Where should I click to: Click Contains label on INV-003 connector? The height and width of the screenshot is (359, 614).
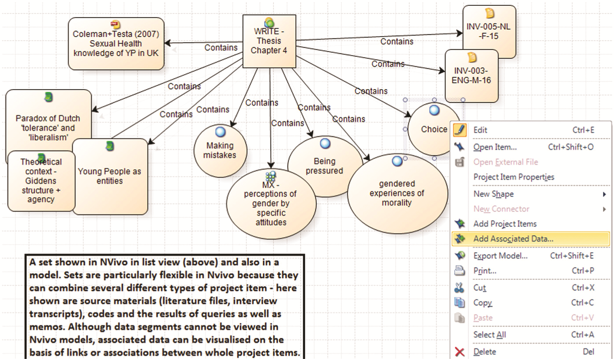388,64
